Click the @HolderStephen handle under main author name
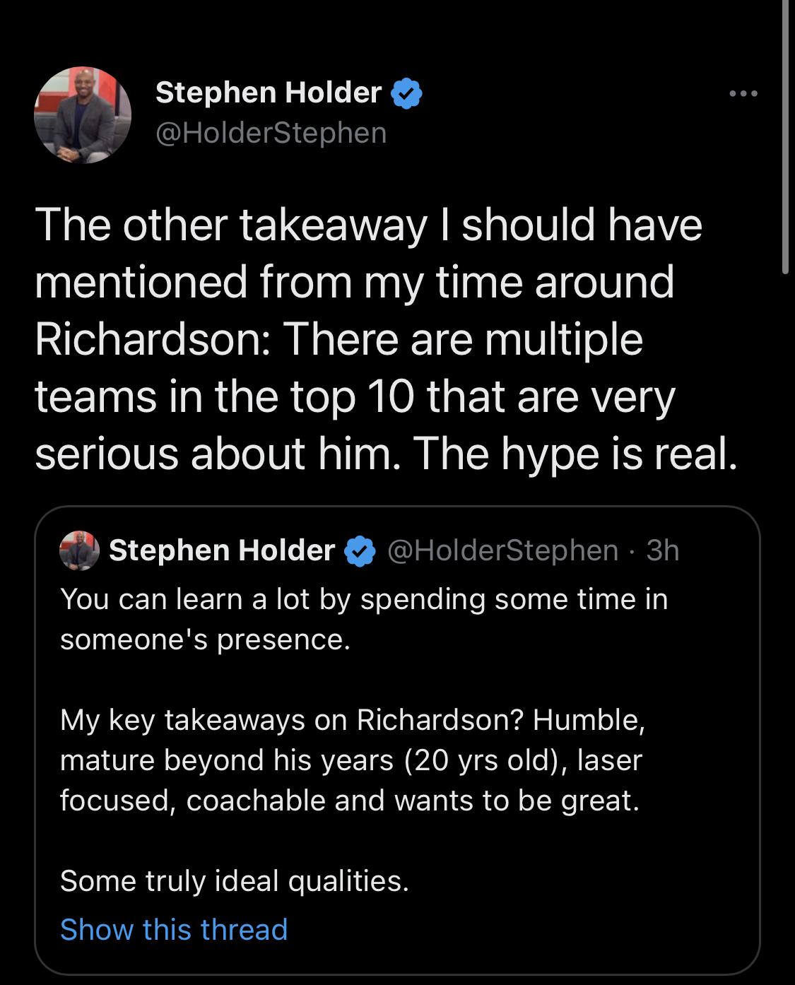Image resolution: width=795 pixels, height=985 pixels. pos(271,133)
